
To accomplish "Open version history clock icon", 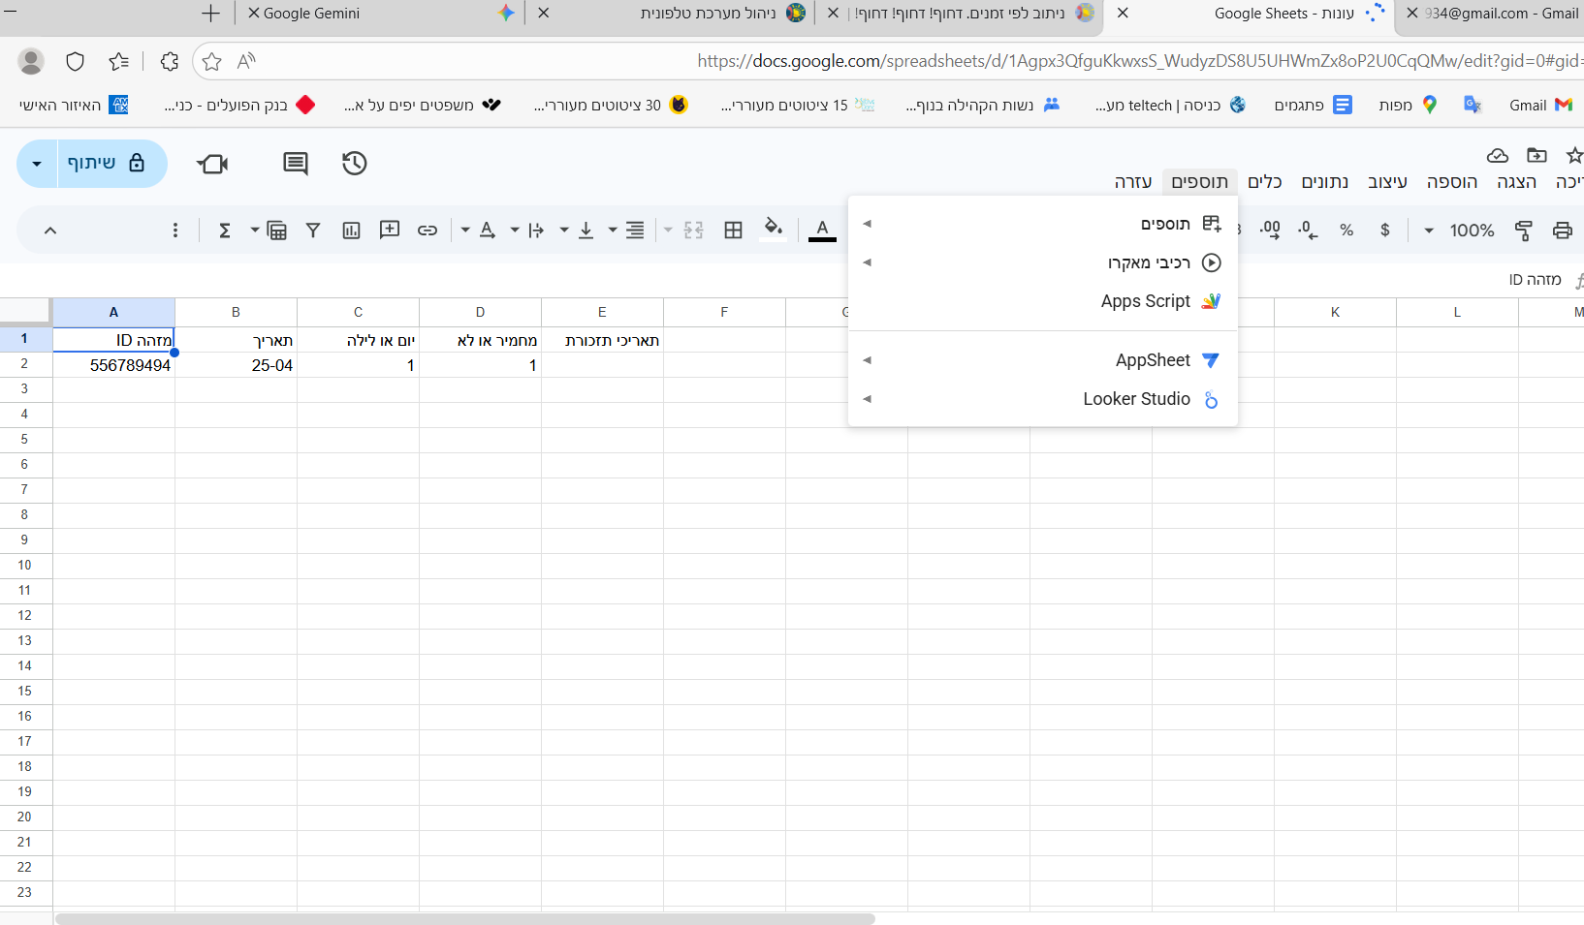I will point(354,164).
